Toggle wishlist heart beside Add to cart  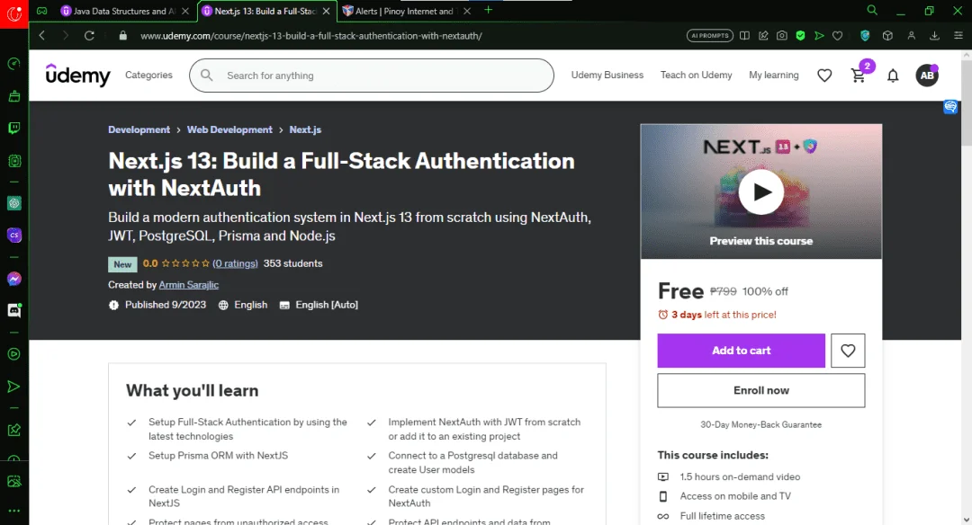(848, 351)
